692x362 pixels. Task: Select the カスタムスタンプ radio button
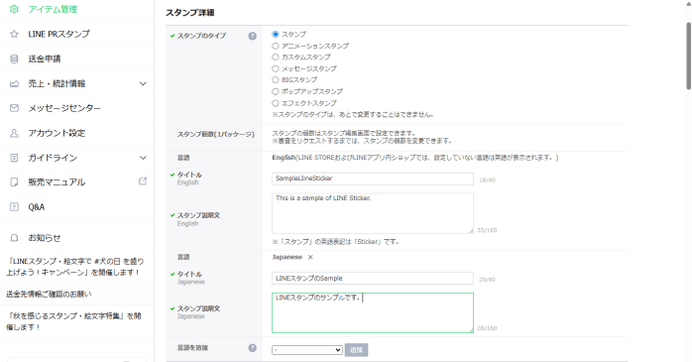276,57
